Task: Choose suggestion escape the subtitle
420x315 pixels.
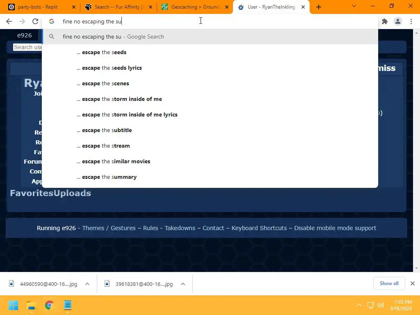Action: (210, 130)
